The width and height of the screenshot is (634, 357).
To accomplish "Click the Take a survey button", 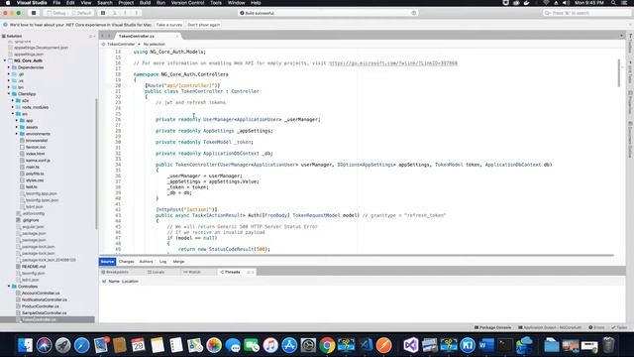I will [169, 25].
